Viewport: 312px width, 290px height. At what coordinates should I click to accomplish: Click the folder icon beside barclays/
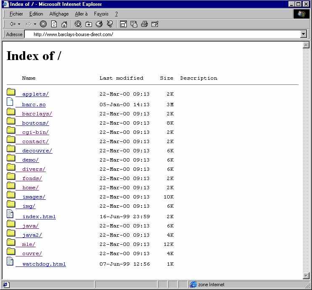click(x=11, y=112)
